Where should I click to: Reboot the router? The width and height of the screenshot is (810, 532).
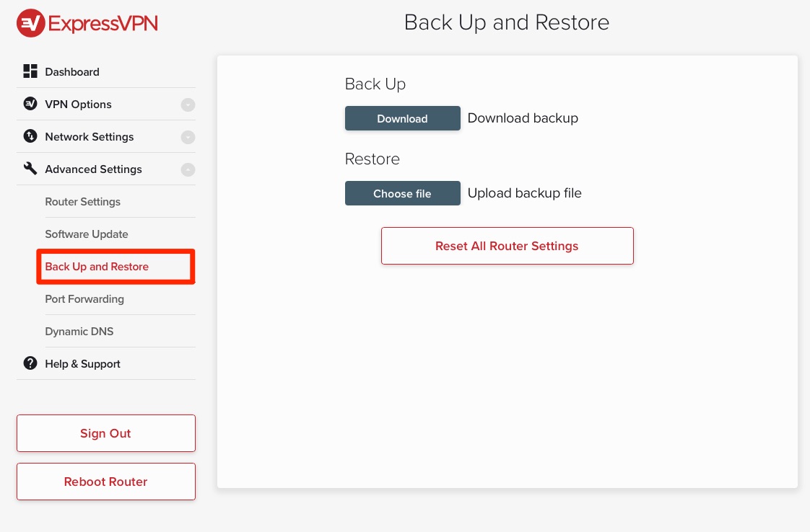click(x=105, y=482)
